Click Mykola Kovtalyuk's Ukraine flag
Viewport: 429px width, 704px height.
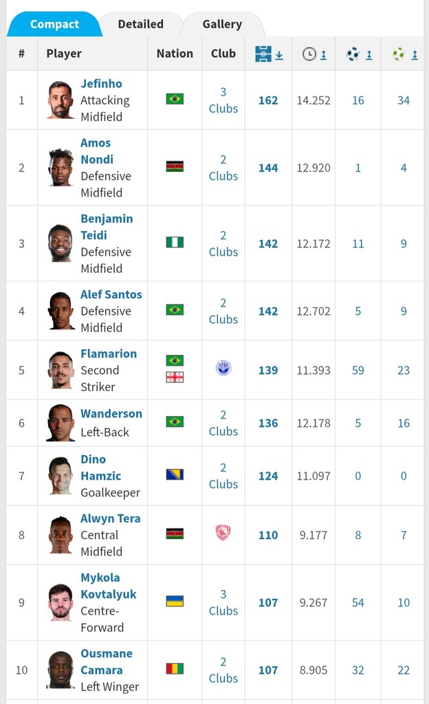pos(175,601)
